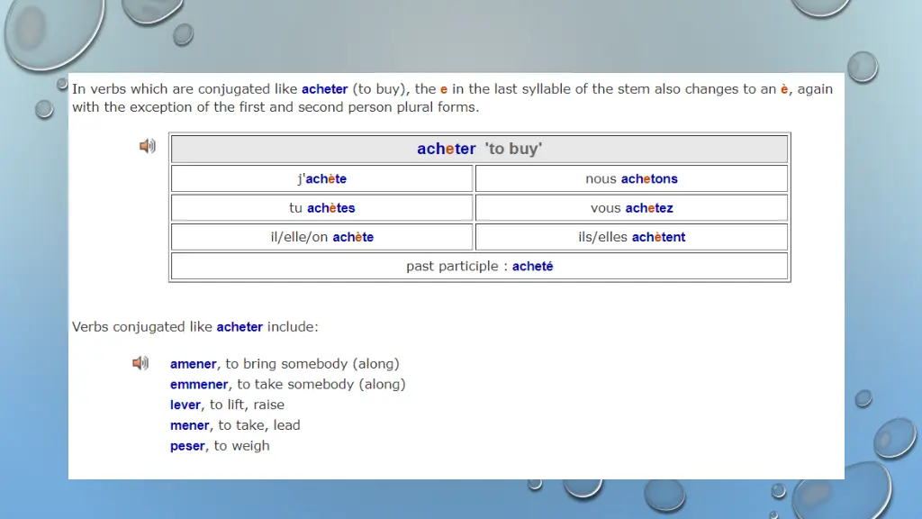This screenshot has width=922, height=519.
Task: Play the acheter conjugation table audio
Action: click(147, 146)
